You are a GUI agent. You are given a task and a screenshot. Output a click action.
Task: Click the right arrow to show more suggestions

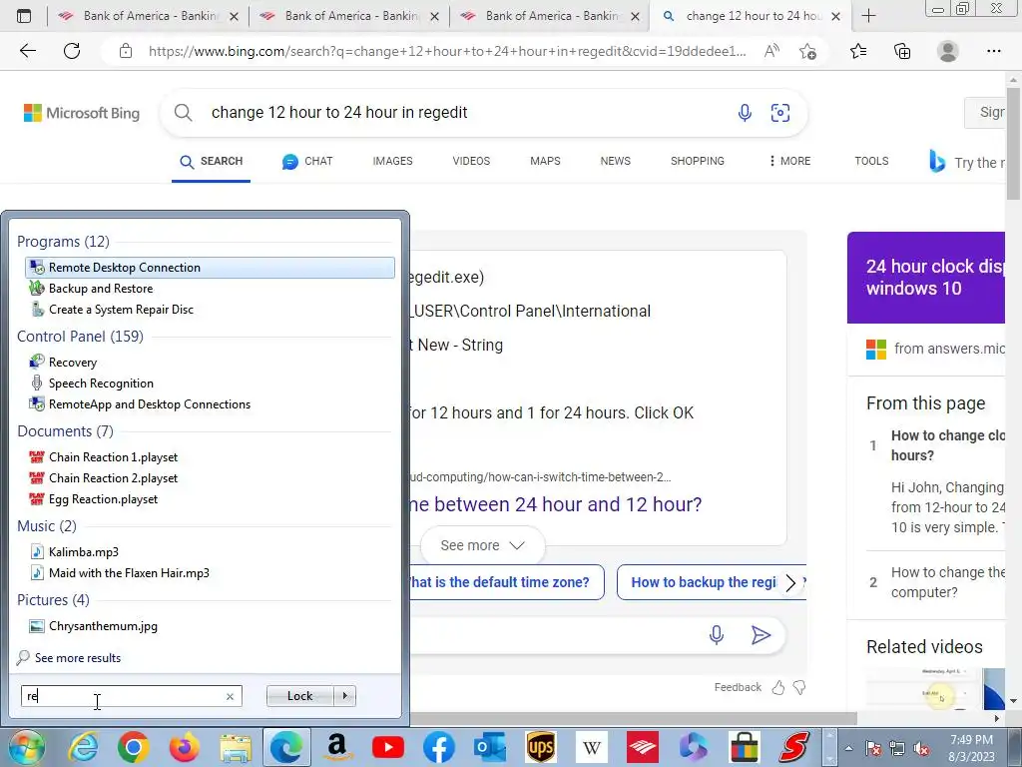tap(790, 582)
